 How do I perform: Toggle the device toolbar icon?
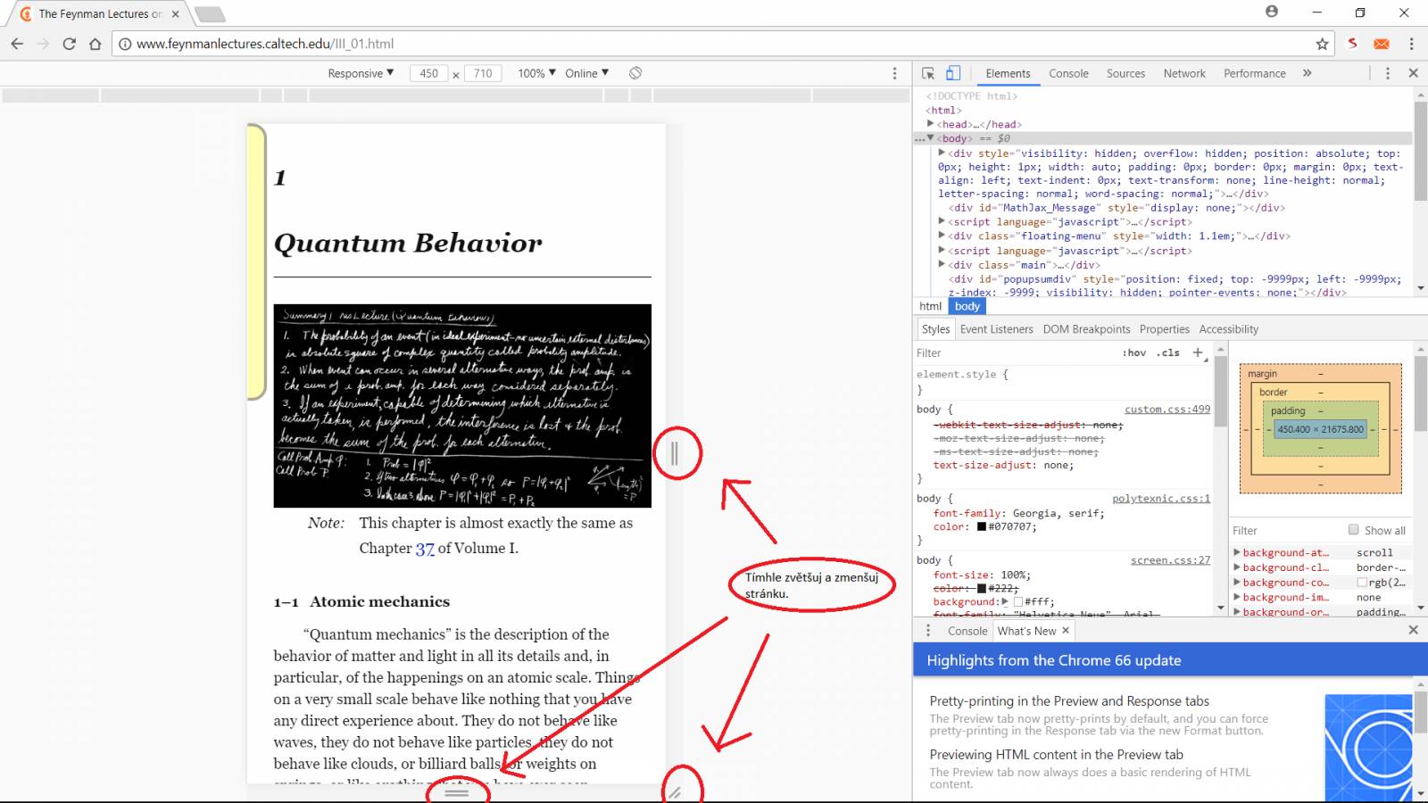pos(953,73)
